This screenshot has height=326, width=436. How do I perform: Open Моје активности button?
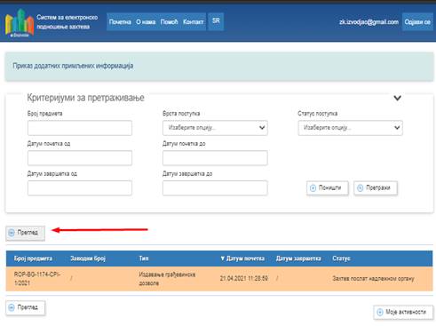(x=403, y=312)
